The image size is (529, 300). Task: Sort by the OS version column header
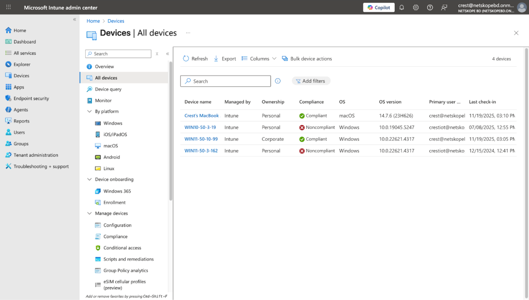coord(390,102)
